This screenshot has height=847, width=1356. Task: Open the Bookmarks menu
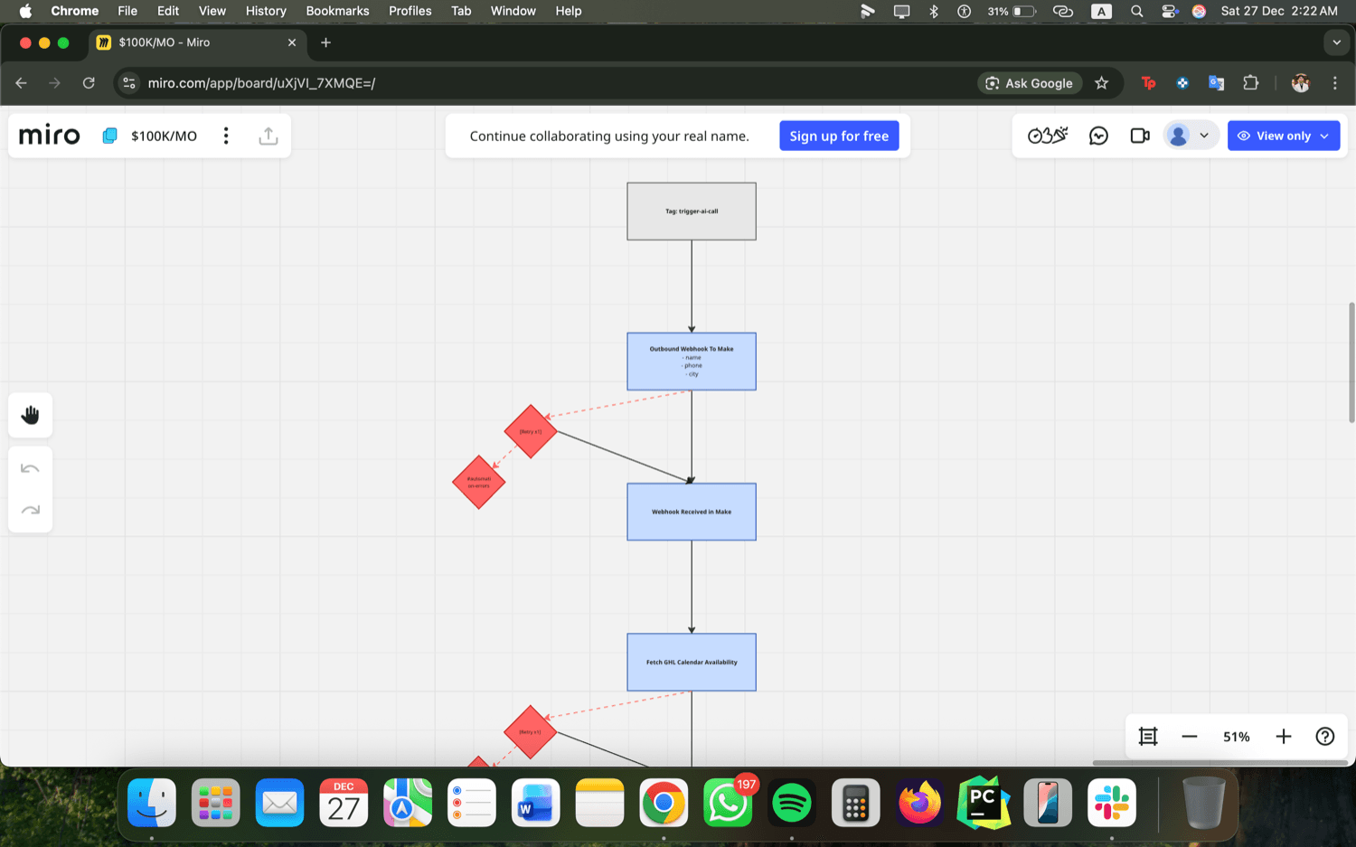[337, 11]
